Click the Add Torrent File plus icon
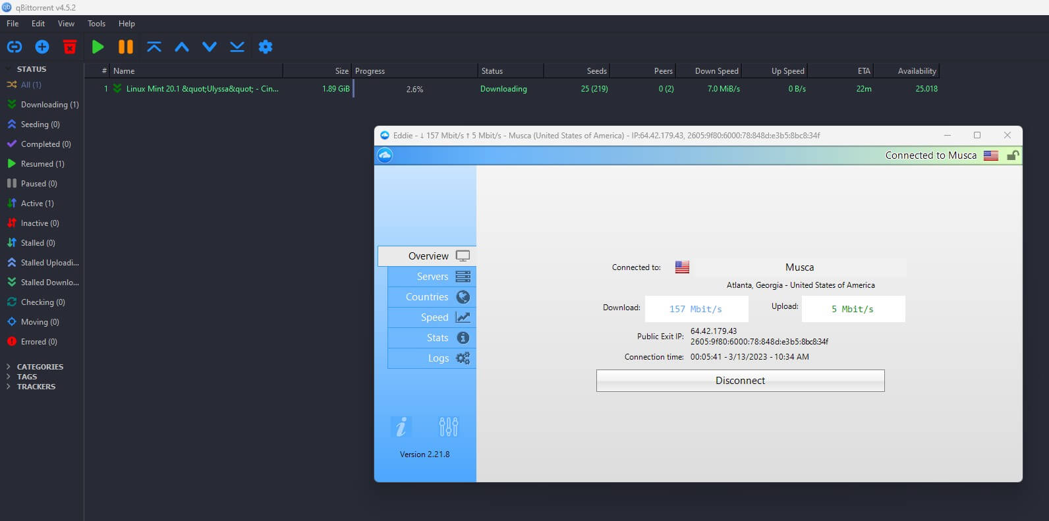The height and width of the screenshot is (521, 1049). [42, 47]
